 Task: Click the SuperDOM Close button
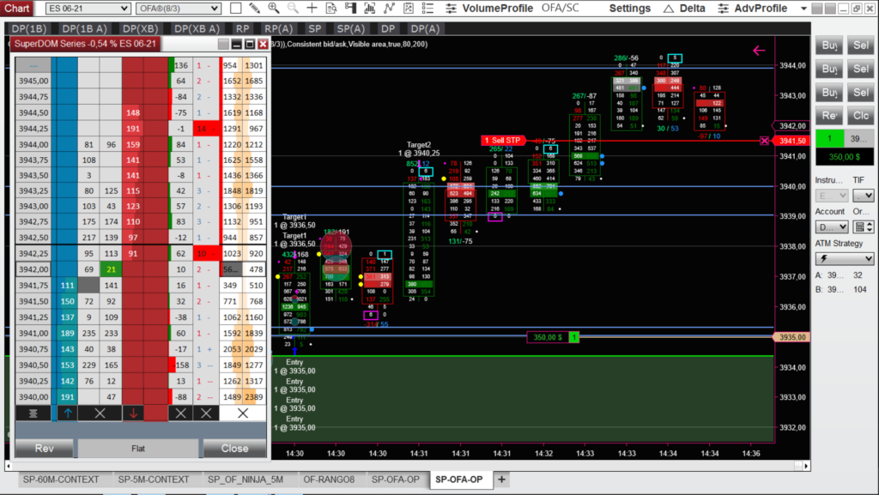[234, 449]
